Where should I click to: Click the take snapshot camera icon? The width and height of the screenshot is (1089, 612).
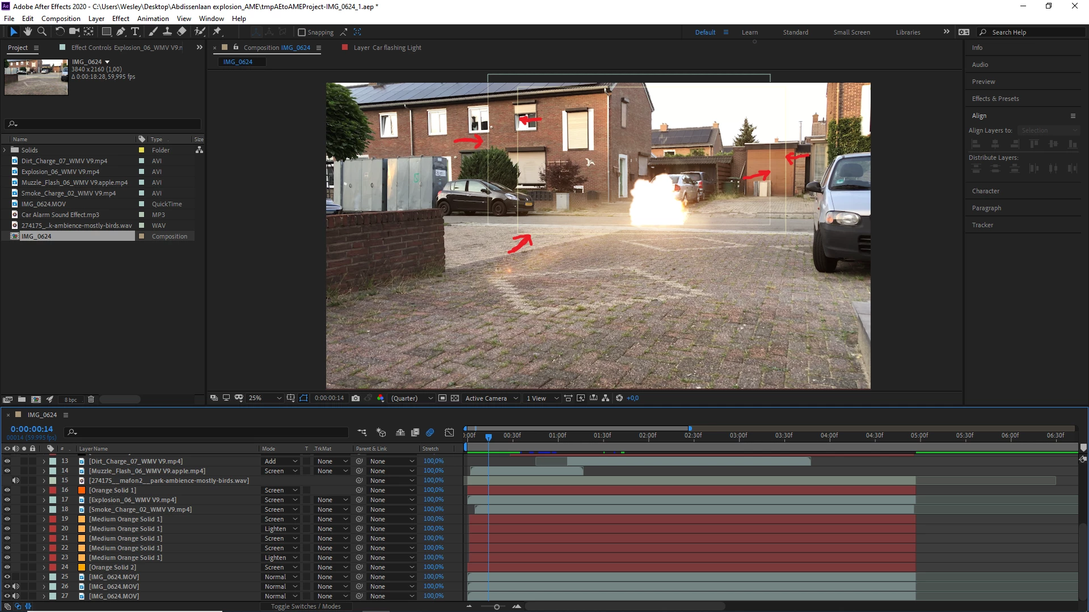pos(356,398)
